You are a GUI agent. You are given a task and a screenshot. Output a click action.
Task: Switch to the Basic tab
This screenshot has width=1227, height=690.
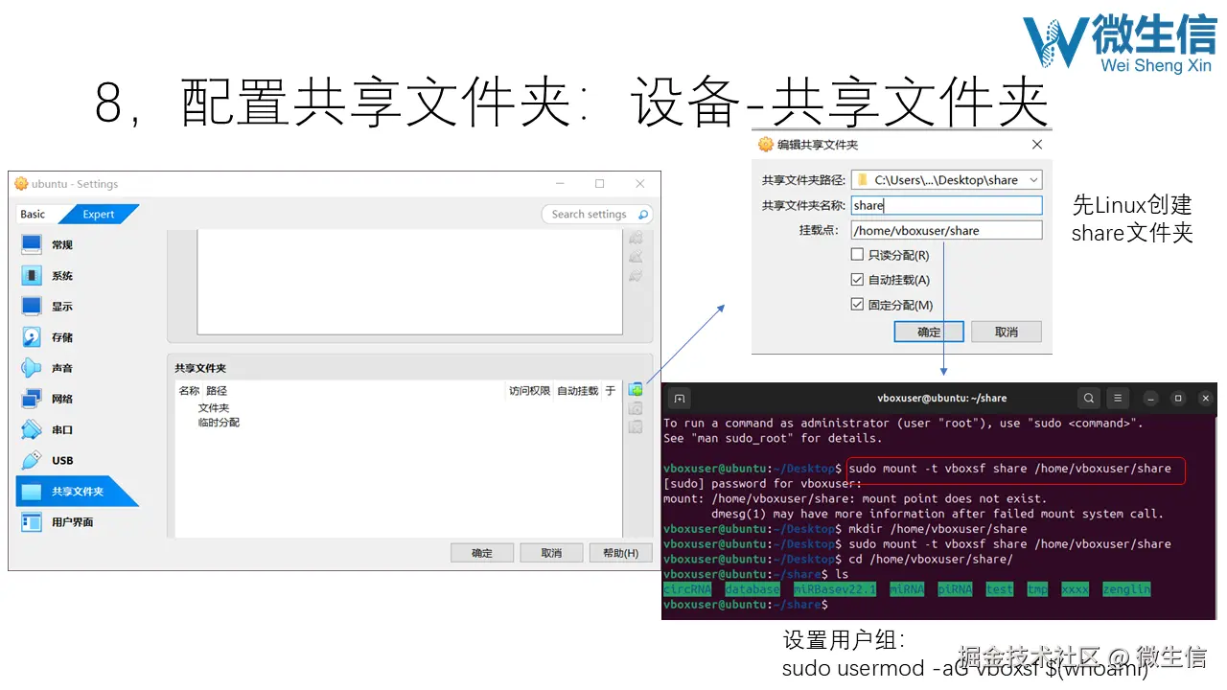tap(31, 214)
